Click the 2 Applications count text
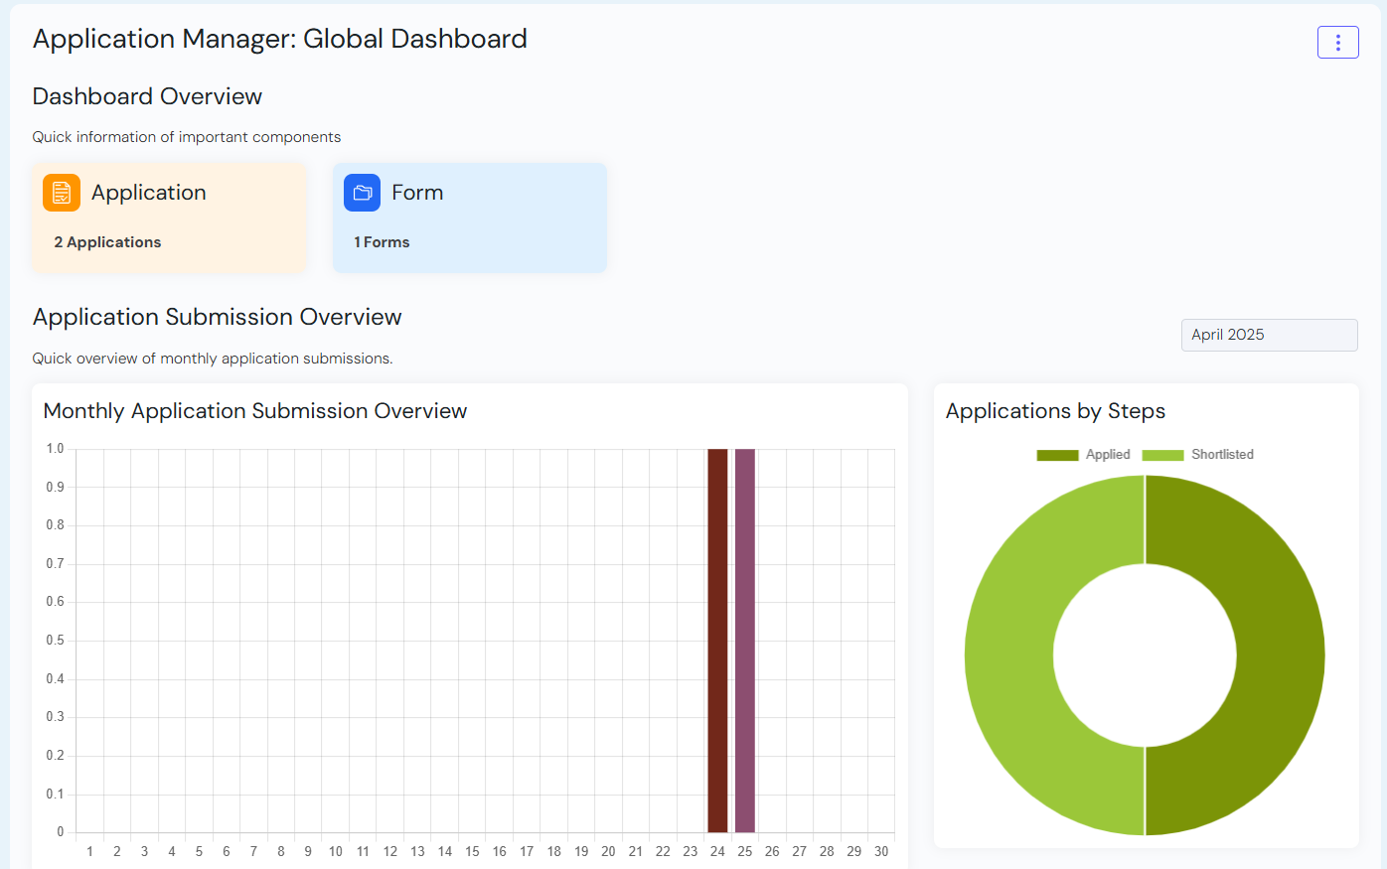Viewport: 1387px width, 869px height. click(x=107, y=242)
